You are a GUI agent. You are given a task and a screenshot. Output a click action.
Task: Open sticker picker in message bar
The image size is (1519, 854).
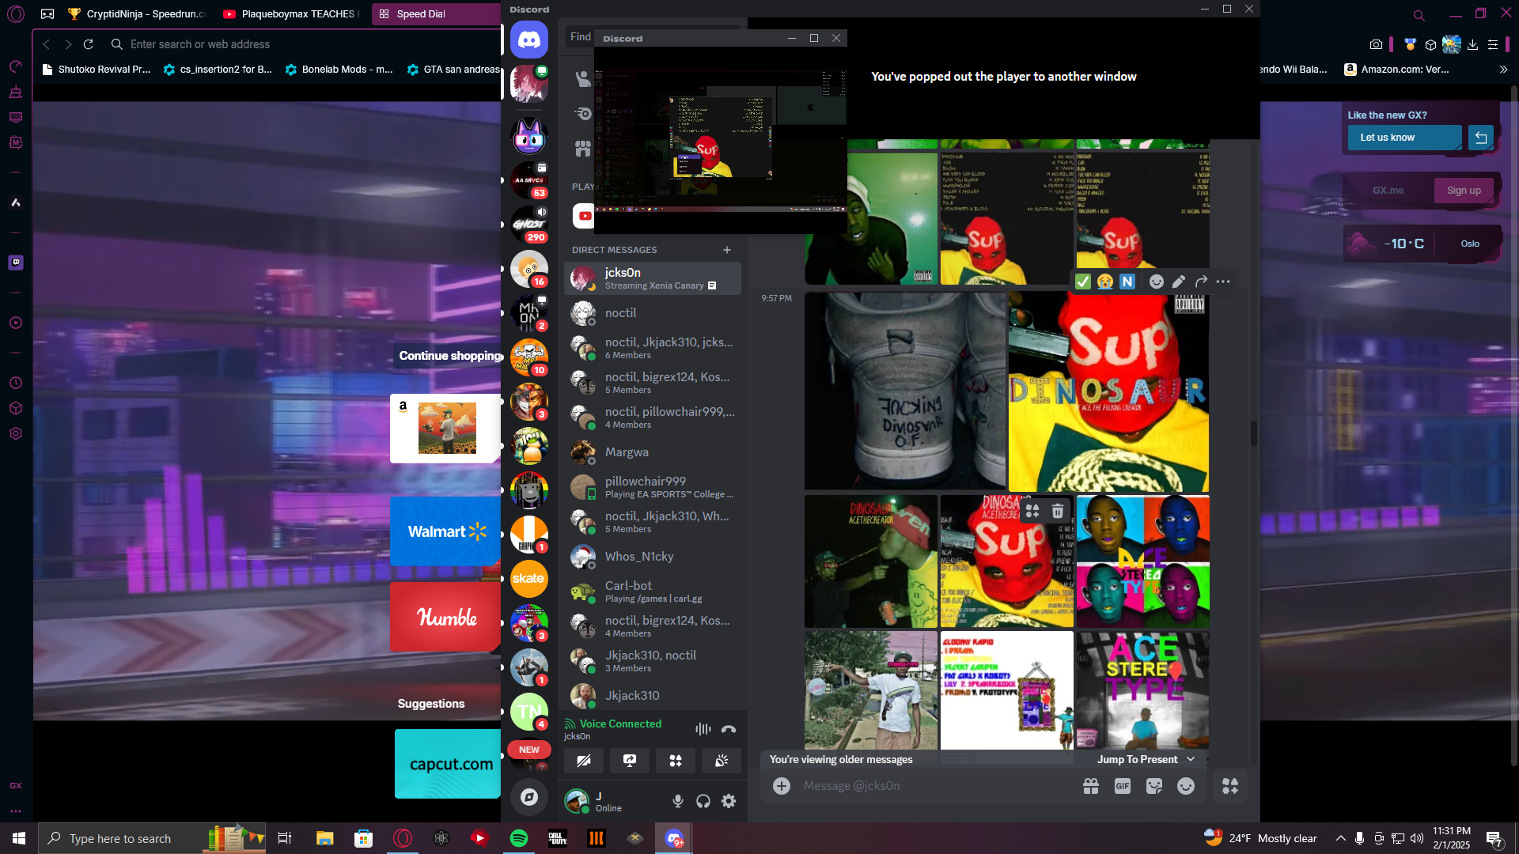pyautogui.click(x=1154, y=786)
